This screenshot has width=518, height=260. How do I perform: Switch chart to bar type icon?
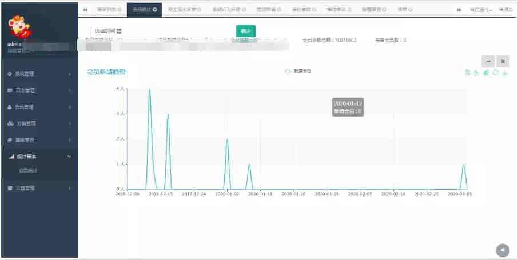coord(485,73)
